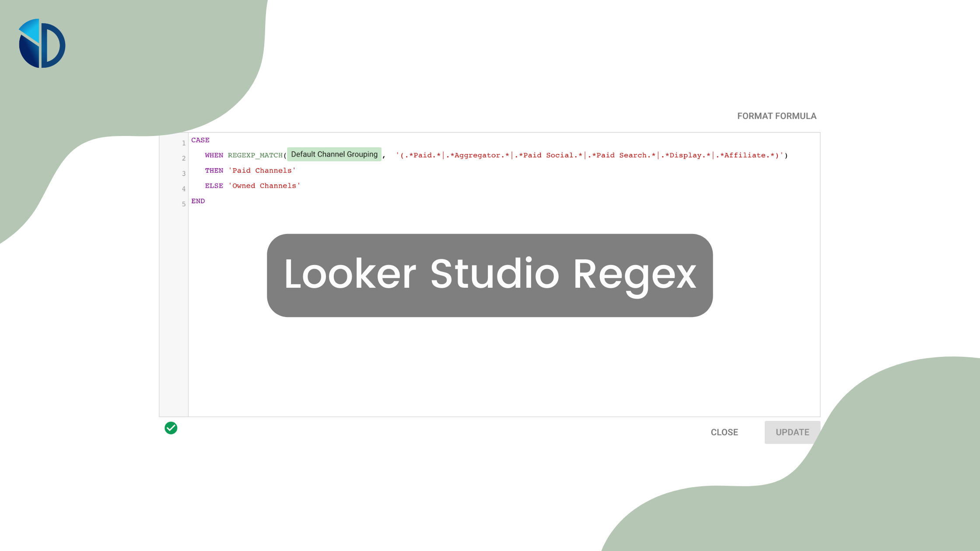Image resolution: width=980 pixels, height=551 pixels.
Task: Click the UPDATE button
Action: point(792,432)
